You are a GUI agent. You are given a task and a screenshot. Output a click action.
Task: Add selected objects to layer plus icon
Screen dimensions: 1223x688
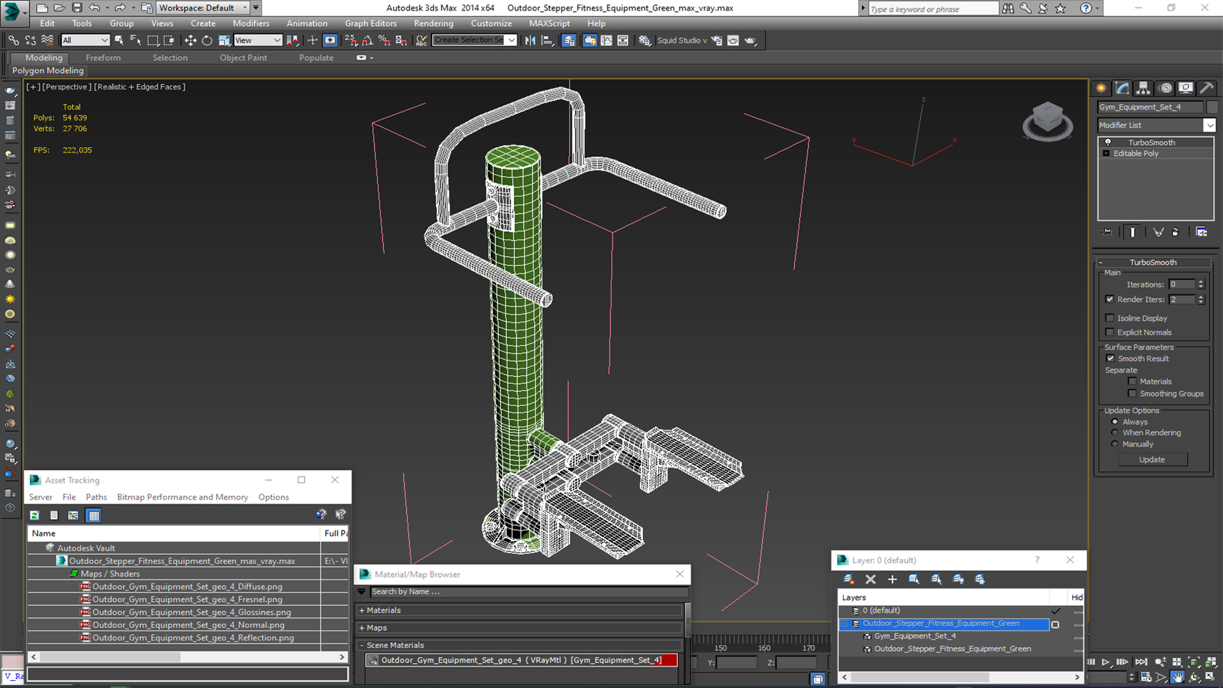tap(892, 579)
